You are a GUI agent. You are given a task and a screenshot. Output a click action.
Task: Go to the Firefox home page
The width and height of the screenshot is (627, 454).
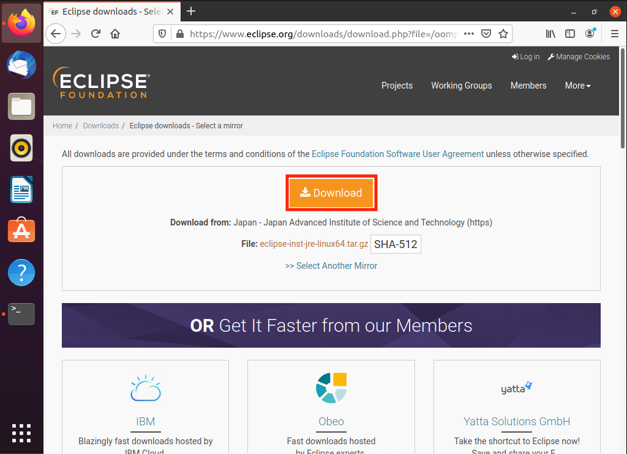[x=115, y=34]
